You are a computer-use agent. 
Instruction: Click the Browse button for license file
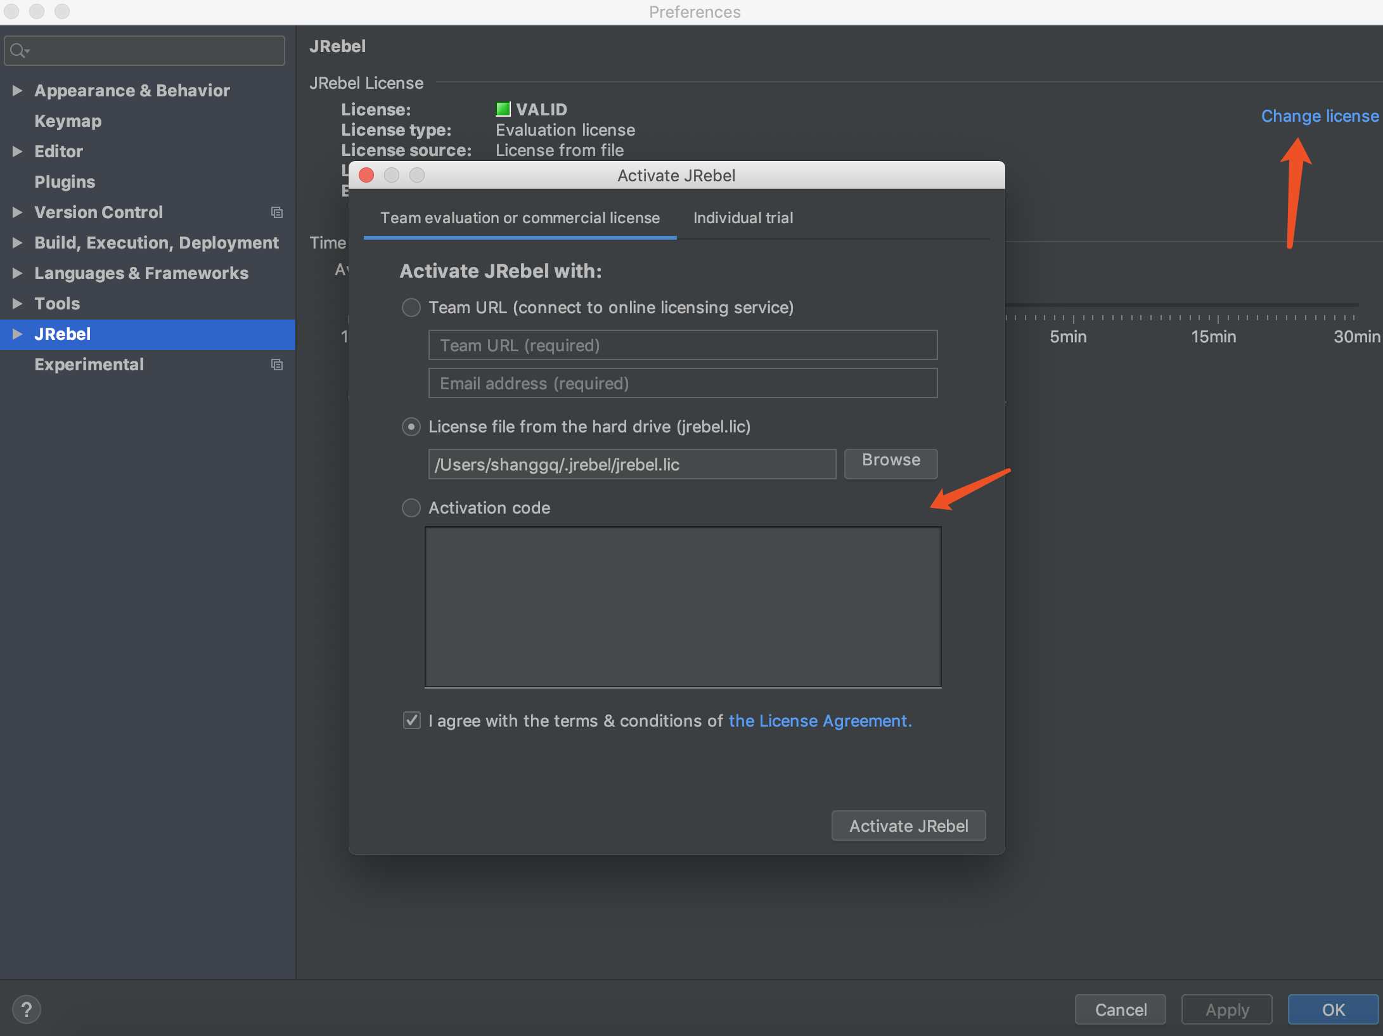(891, 463)
